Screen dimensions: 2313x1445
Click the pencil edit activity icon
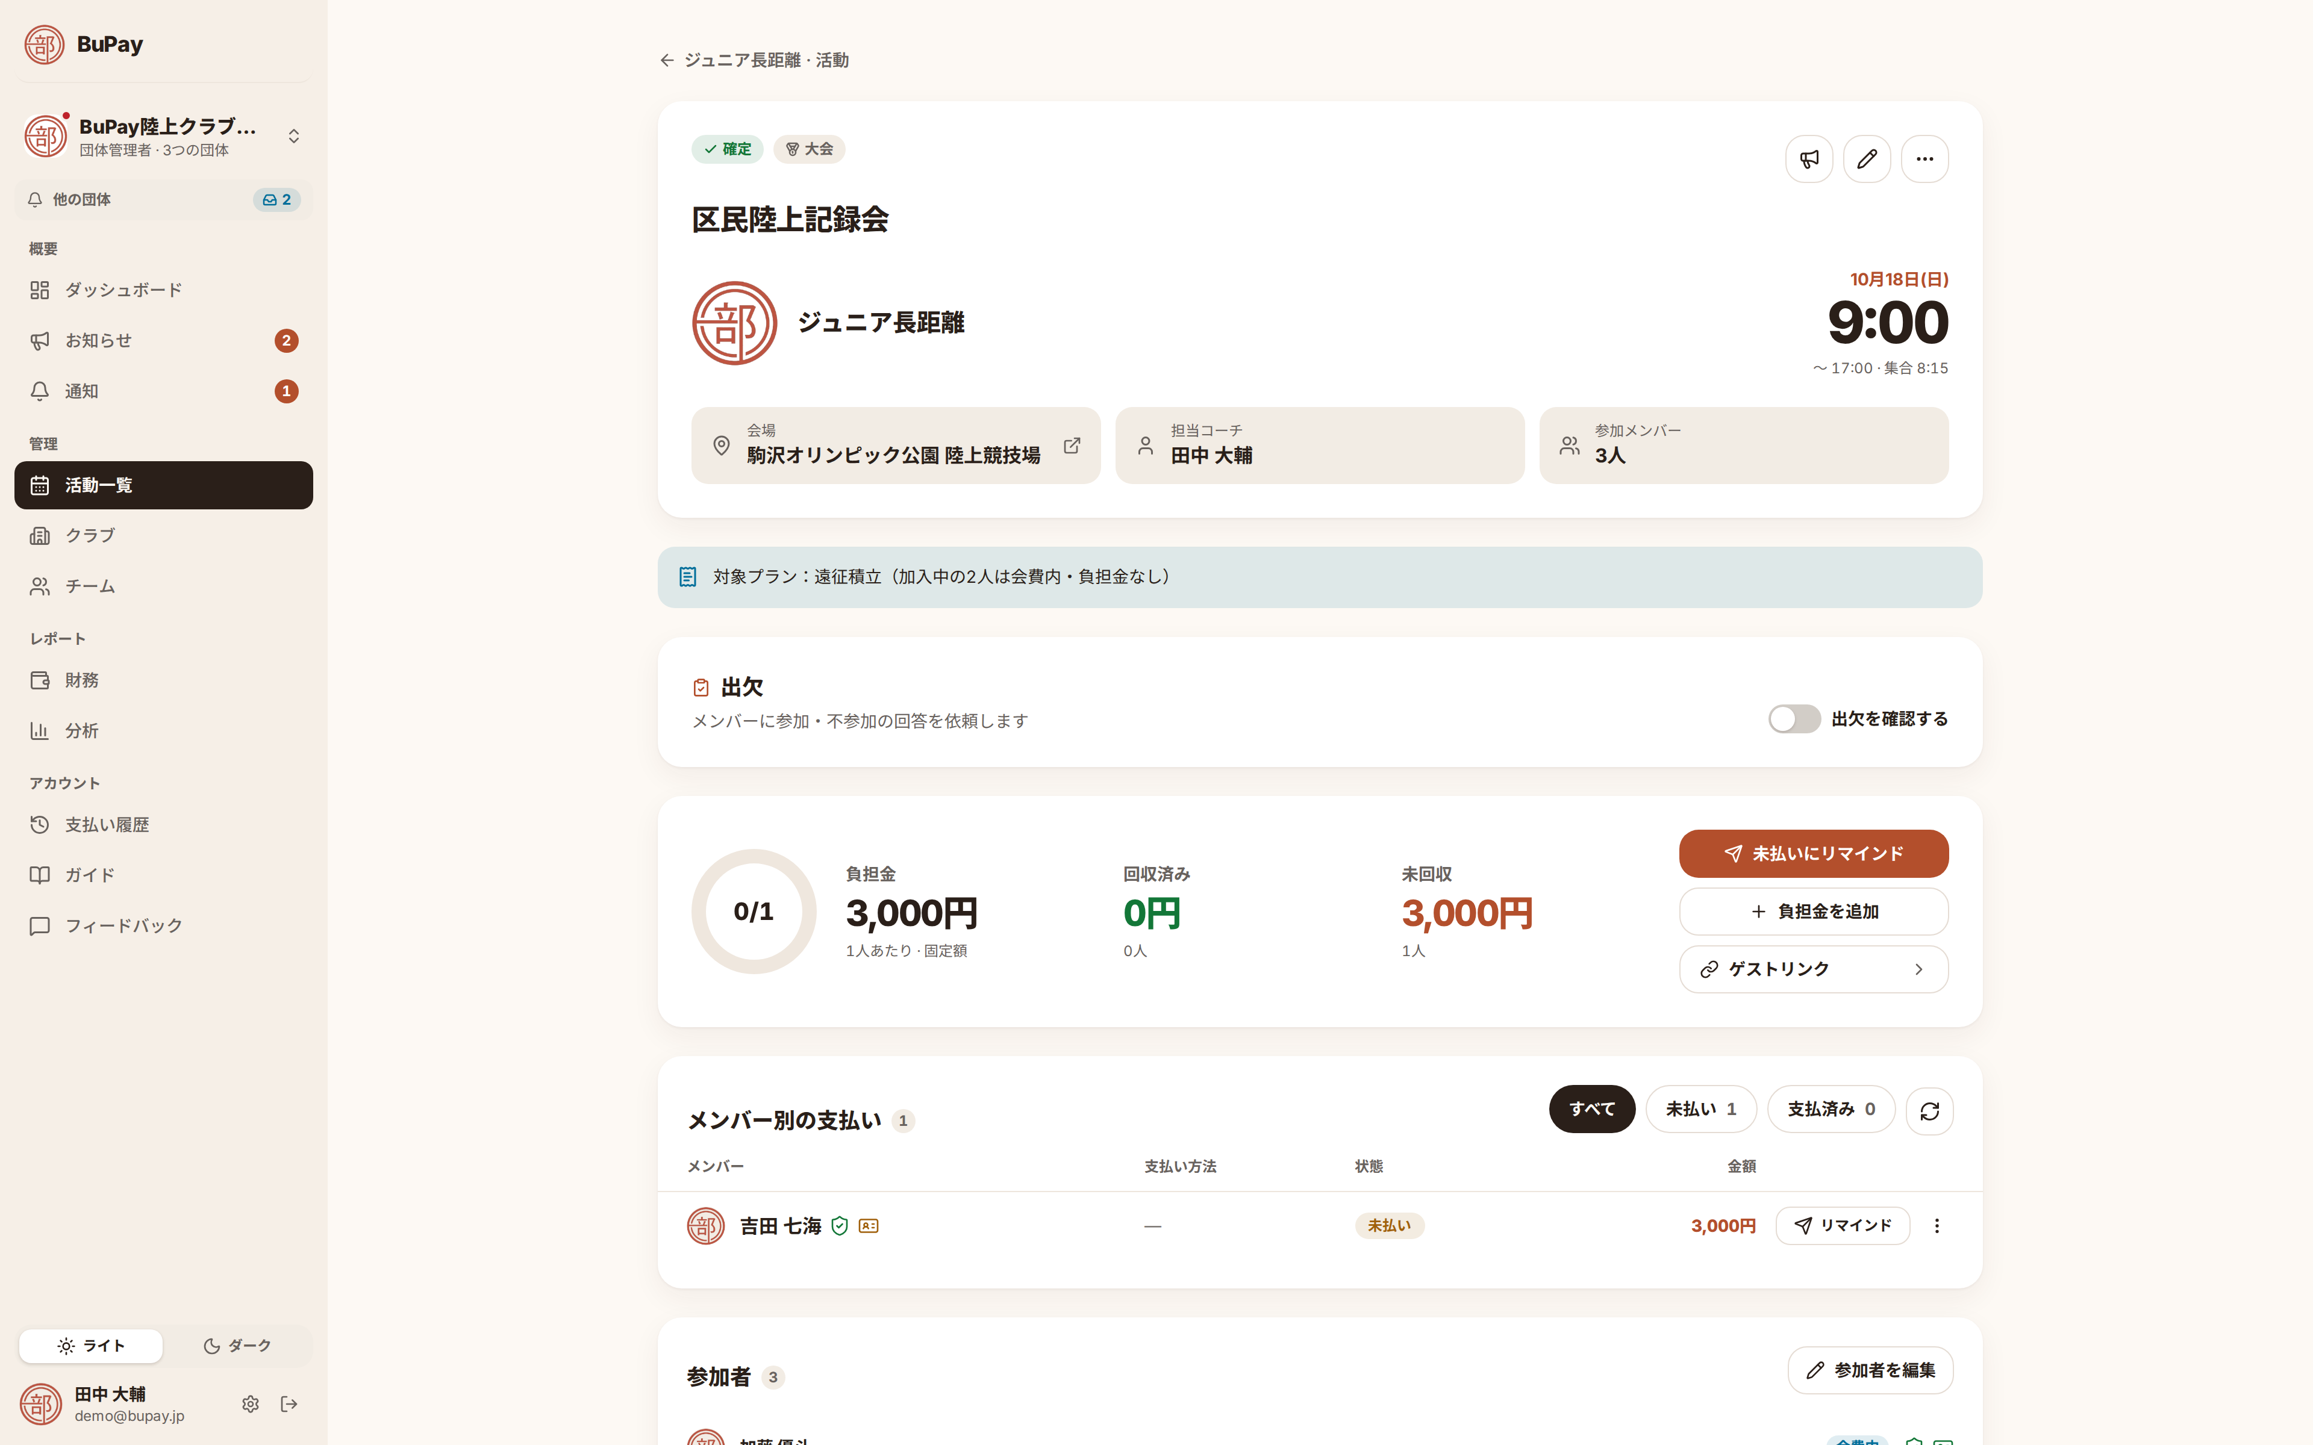pos(1867,158)
